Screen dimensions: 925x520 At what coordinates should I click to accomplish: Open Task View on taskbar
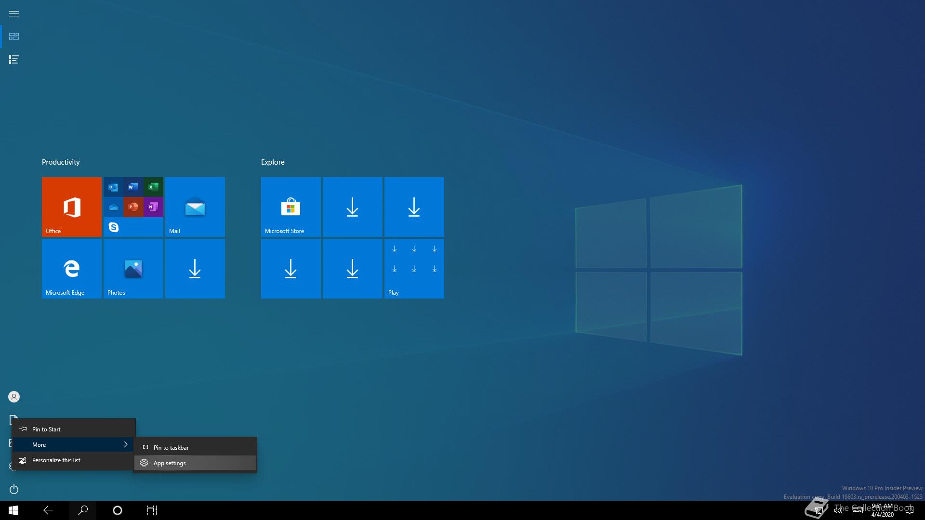coord(152,510)
